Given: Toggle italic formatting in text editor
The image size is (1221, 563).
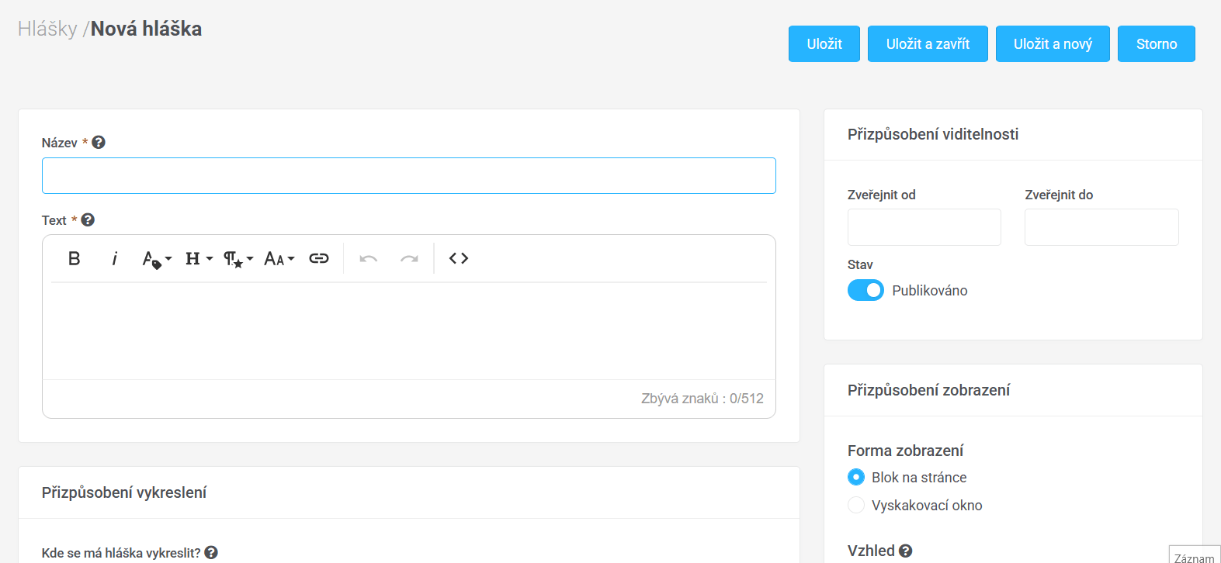Looking at the screenshot, I should point(114,258).
